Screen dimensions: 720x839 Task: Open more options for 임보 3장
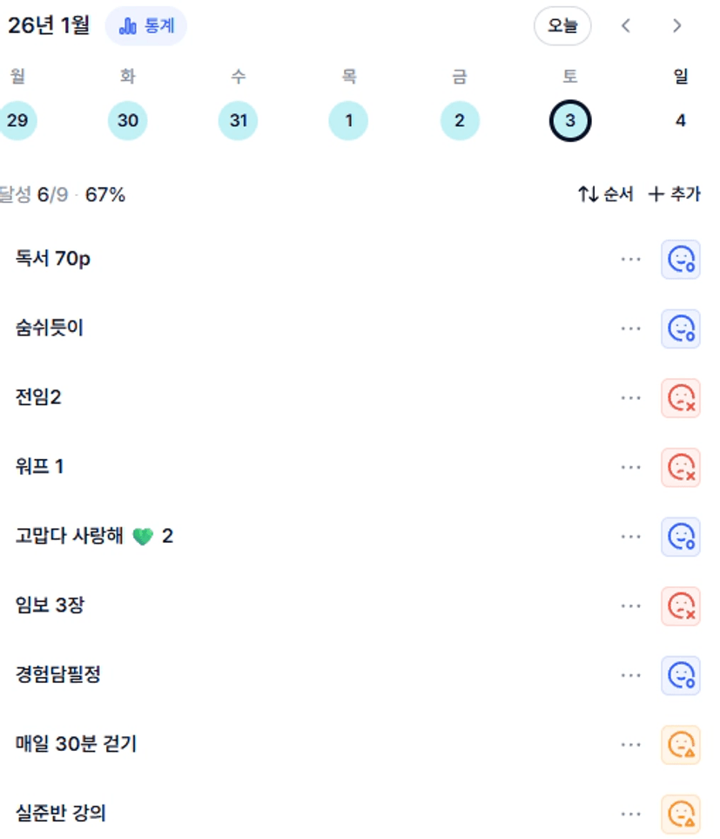(x=631, y=606)
